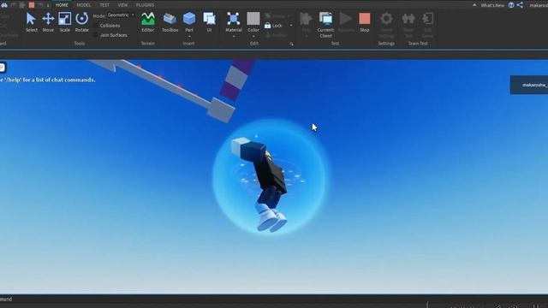Switch to the HOME ribbon tab
The image size is (548, 308).
click(62, 5)
